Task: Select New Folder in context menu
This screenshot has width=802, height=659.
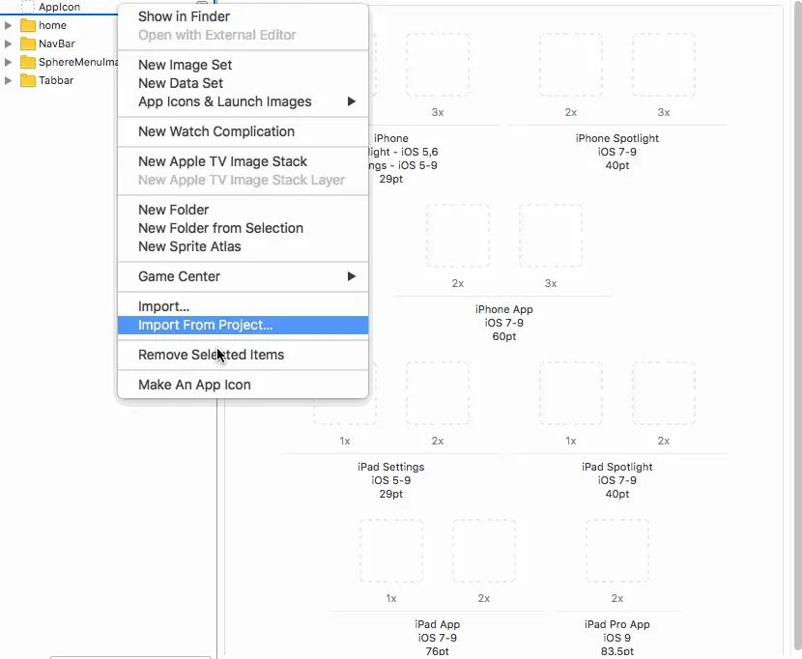Action: tap(243, 210)
